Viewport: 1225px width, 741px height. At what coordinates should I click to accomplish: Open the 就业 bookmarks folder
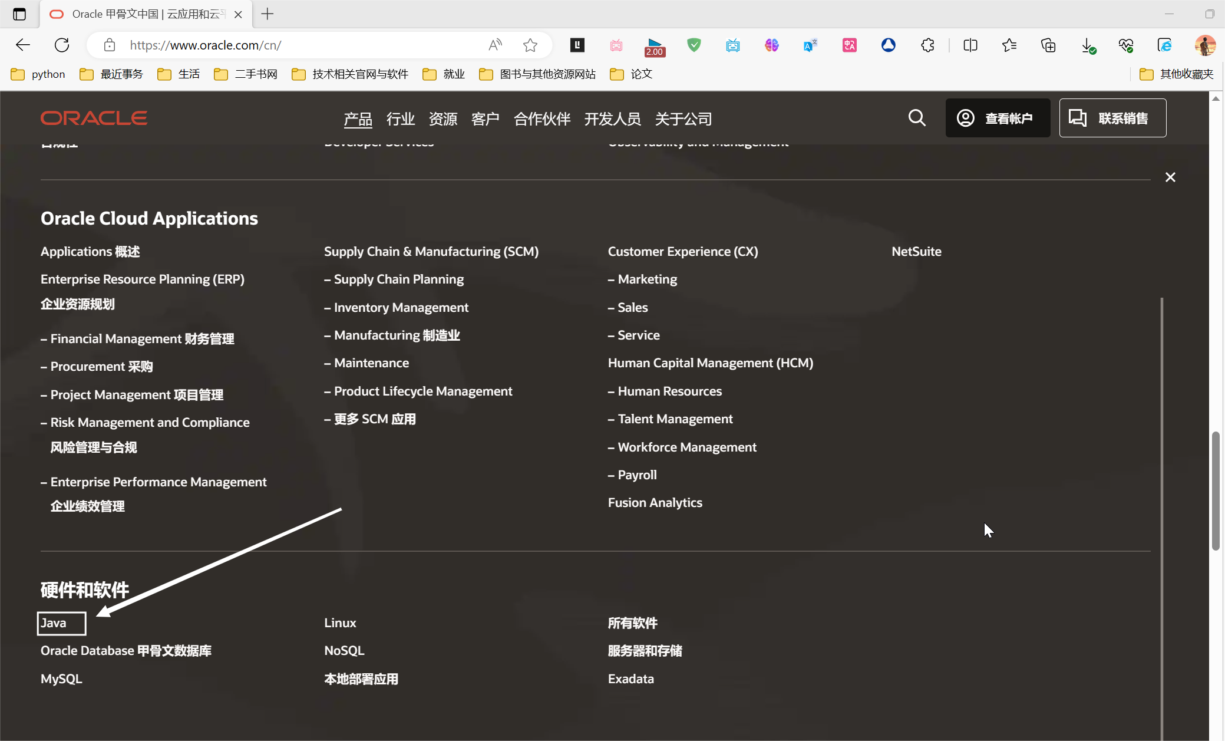(444, 74)
